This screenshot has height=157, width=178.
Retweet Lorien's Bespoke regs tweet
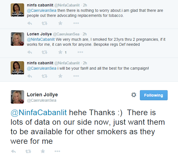pyautogui.click(x=44, y=52)
